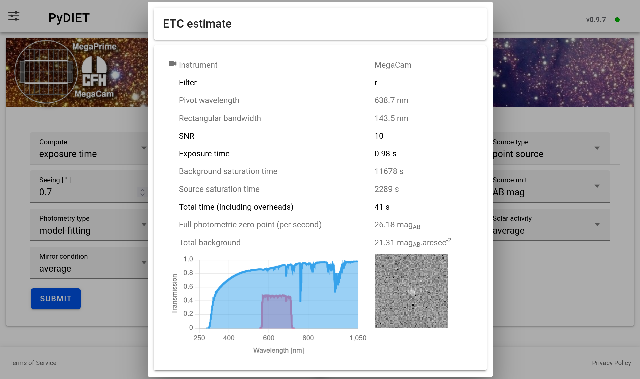Click the Full photometric zero-point label
Image resolution: width=640 pixels, height=379 pixels.
point(250,225)
